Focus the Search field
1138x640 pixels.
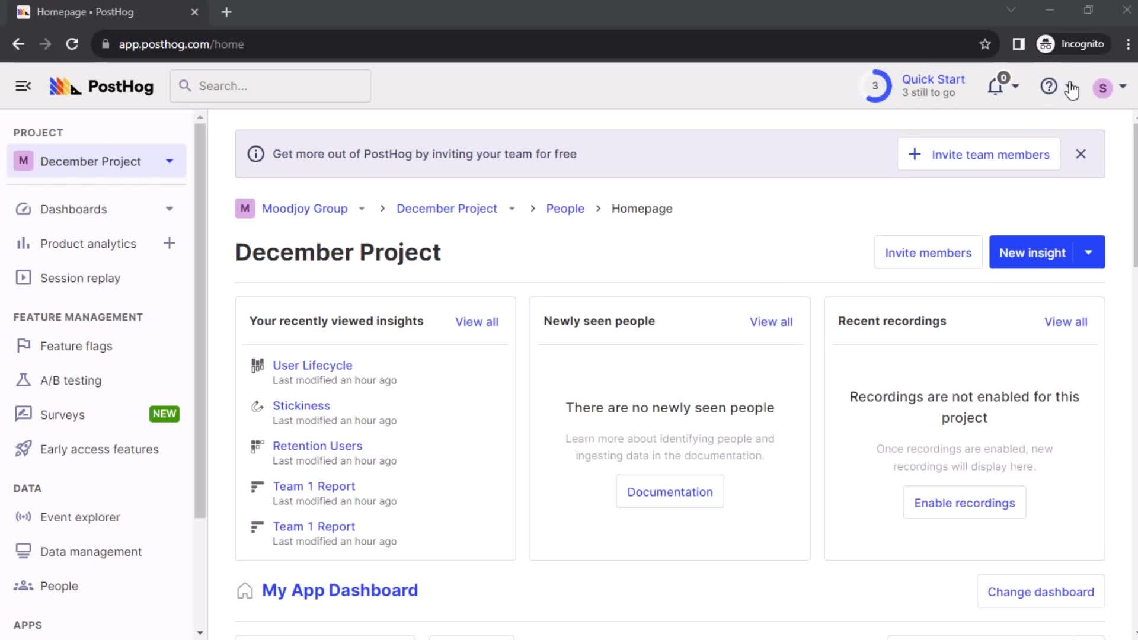pos(270,86)
